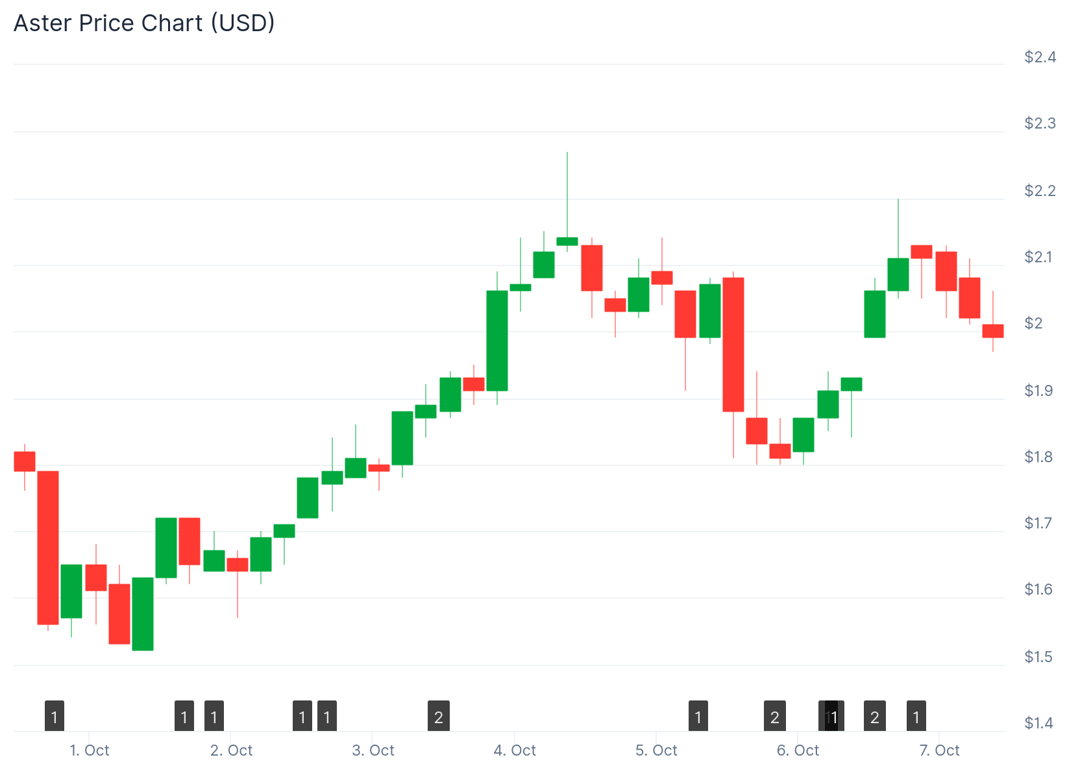Click the green candle with the lowest body near $1.52

[143, 613]
